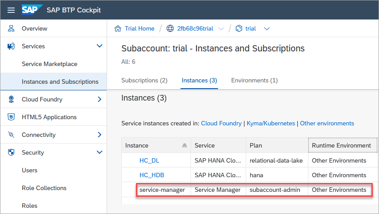
Task: Expand the Connectivity section chevron
Action: (100, 135)
